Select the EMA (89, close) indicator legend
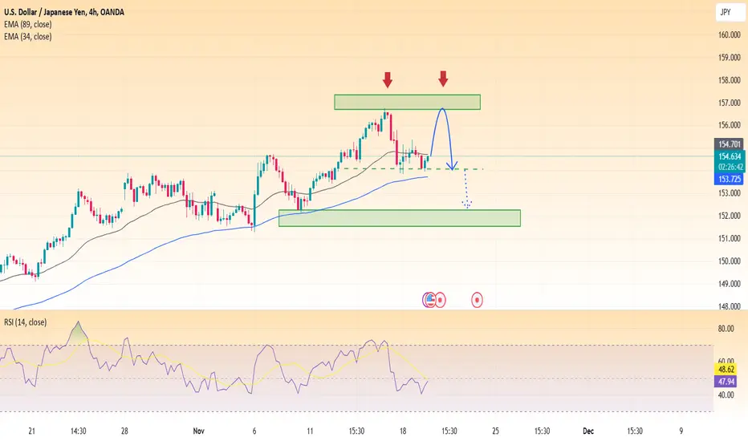748x441 pixels. [27, 24]
